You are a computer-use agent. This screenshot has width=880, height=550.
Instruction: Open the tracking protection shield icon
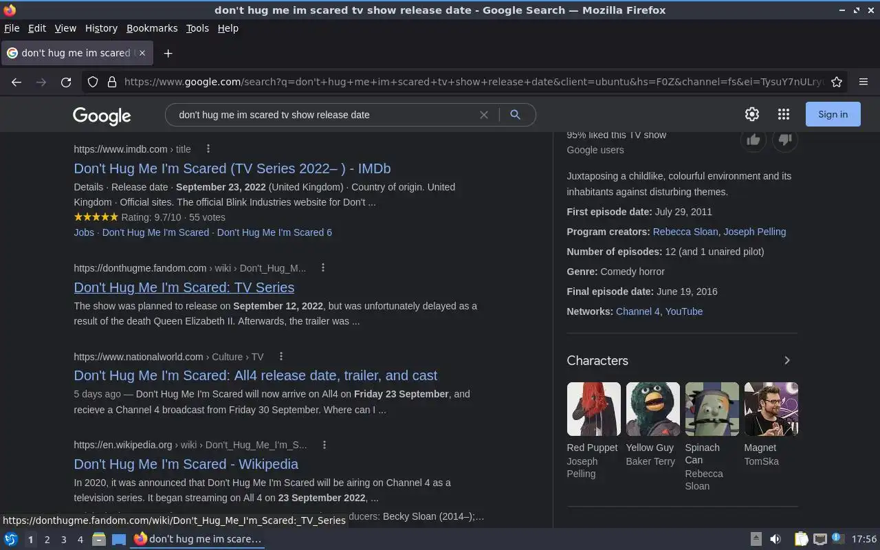(x=93, y=82)
